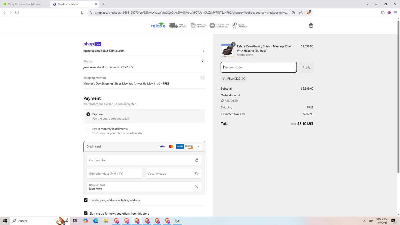Open Copilot from the taskbar
This screenshot has width=400, height=225.
(86, 221)
